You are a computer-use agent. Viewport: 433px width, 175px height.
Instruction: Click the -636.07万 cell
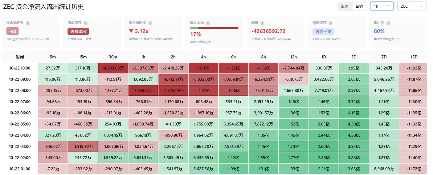[x=53, y=146]
